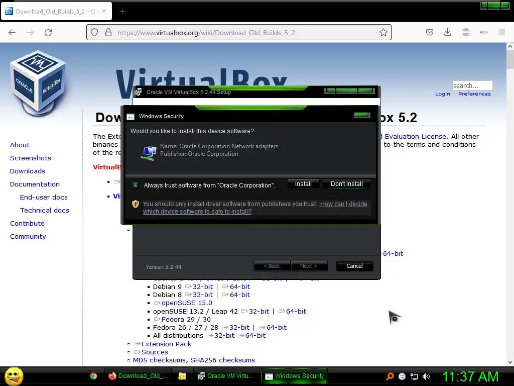Open the Login link
514x386 pixels.
click(x=442, y=94)
